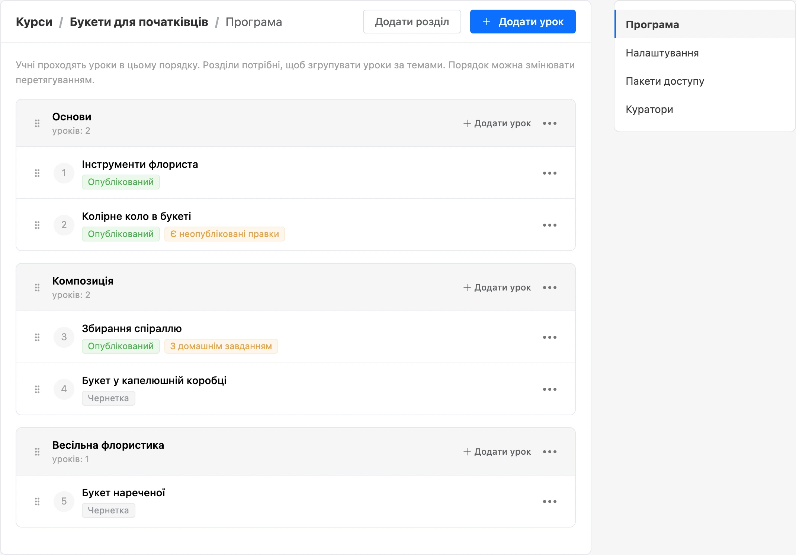Image resolution: width=796 pixels, height=555 pixels.
Task: Click the Додати розділ button
Action: (x=412, y=22)
